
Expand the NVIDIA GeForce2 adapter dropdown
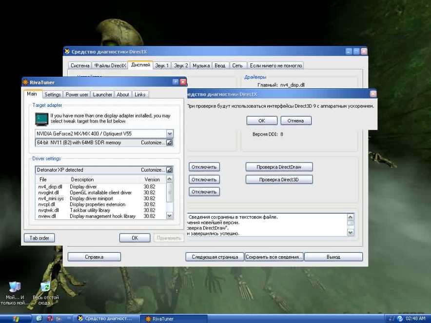170,134
